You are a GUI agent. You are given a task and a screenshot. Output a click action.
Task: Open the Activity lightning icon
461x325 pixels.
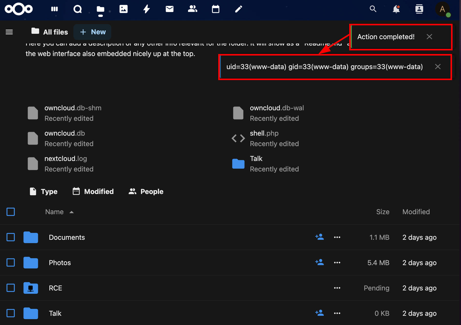click(x=147, y=9)
